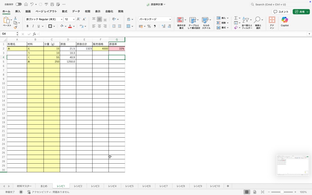Align text to the right

[105, 26]
